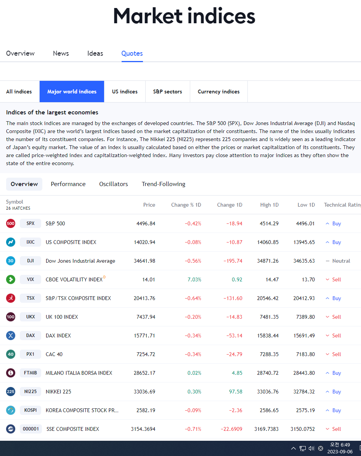Click the UKX 100 logo icon
Viewport: 361px width, 456px height.
coord(11,317)
